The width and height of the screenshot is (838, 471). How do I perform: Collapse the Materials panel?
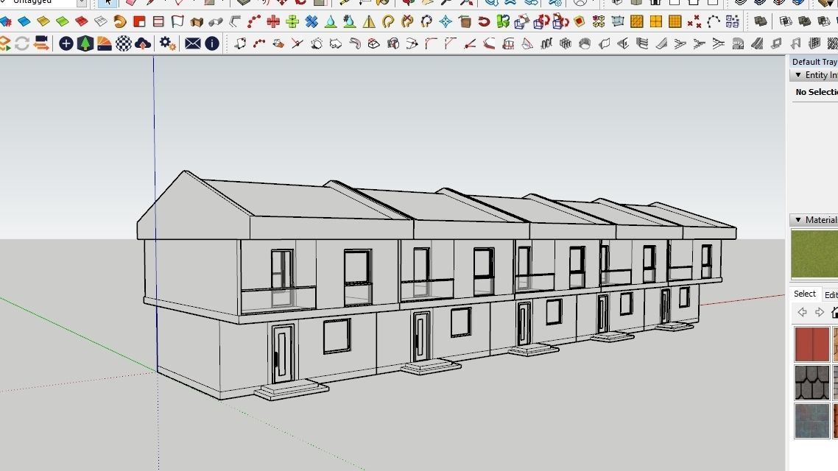(x=798, y=220)
